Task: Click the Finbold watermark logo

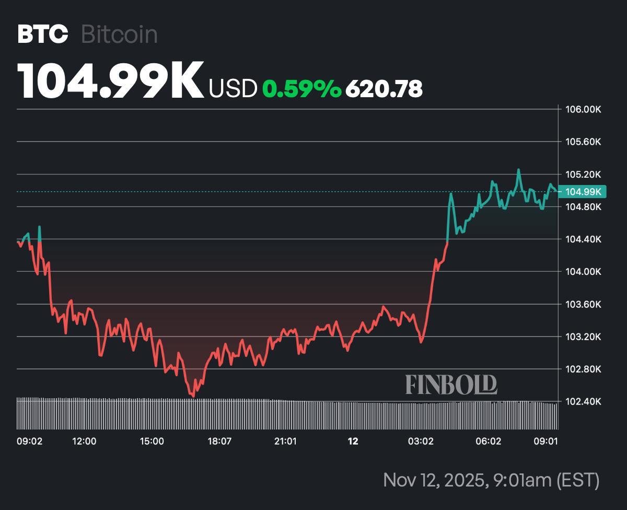Action: [451, 385]
